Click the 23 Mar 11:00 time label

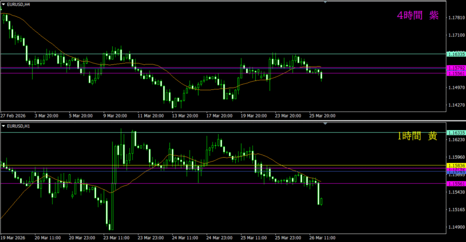116,237
